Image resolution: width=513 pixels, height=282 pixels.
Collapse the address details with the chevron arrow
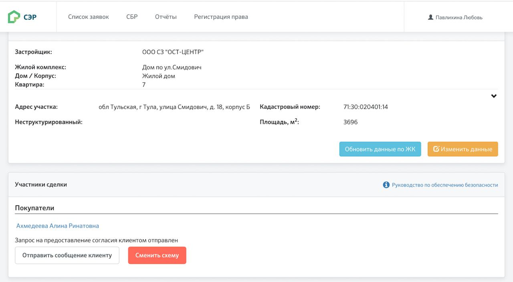click(494, 96)
